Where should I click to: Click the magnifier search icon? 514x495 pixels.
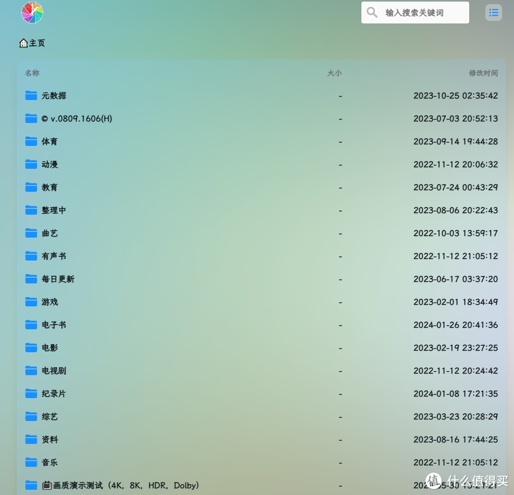(x=372, y=13)
